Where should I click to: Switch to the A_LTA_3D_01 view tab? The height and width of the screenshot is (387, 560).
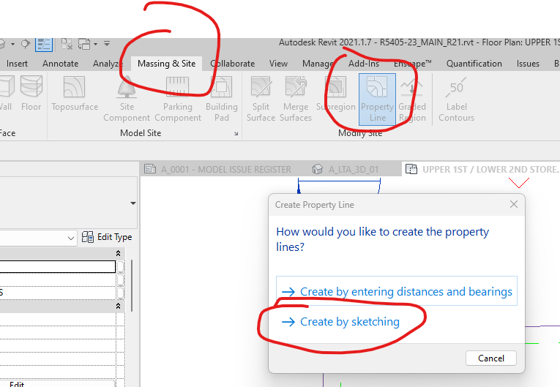(345, 169)
